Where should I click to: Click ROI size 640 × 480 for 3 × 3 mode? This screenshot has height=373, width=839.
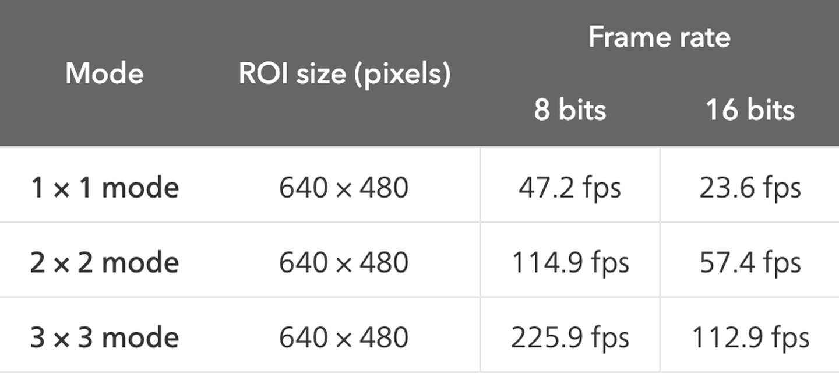click(344, 338)
